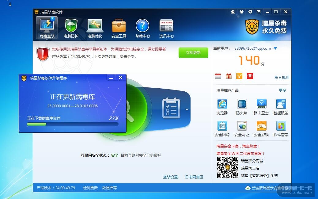Click the green 立即更新 button
318x199 pixels.
(193, 53)
